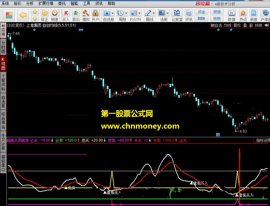This screenshot has height=206, width=270.
Task: Click the 自创均线(5,5,51,51) indicator label
Action: coord(59,25)
